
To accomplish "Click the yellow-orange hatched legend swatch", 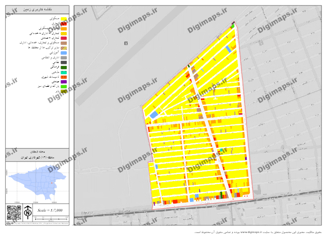I will click(64, 34).
